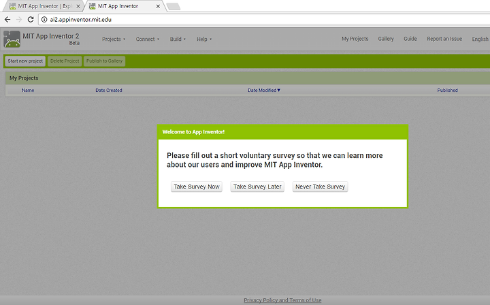Click the site info icon in address bar
Image resolution: width=490 pixels, height=305 pixels.
(x=44, y=19)
